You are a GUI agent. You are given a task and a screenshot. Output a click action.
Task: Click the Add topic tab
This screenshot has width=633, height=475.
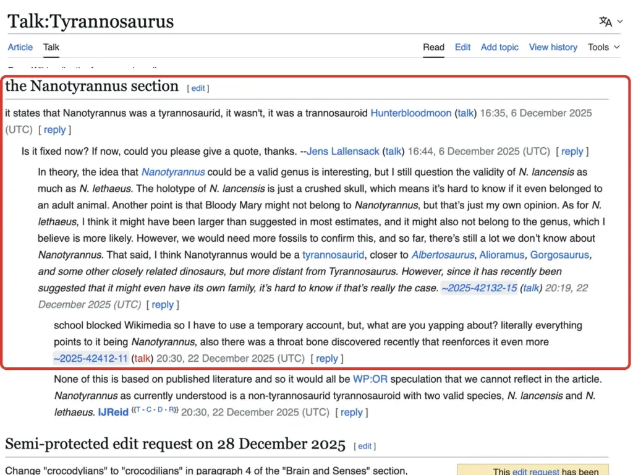[499, 47]
